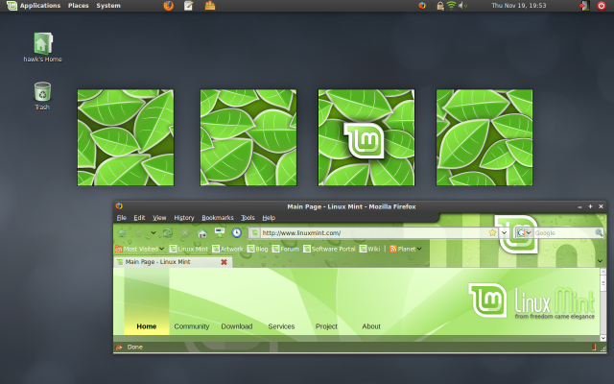The width and height of the screenshot is (614, 384).
Task: Open the wireless network indicator
Action: click(451, 6)
